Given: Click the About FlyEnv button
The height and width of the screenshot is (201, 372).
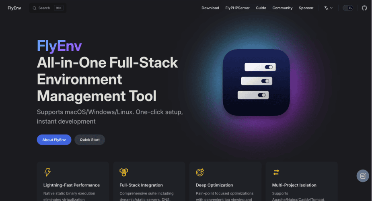Looking at the screenshot, I should (54, 140).
